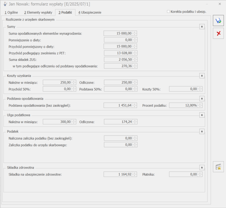
Task: Collapse the Sumy section
Action: tap(202, 27)
